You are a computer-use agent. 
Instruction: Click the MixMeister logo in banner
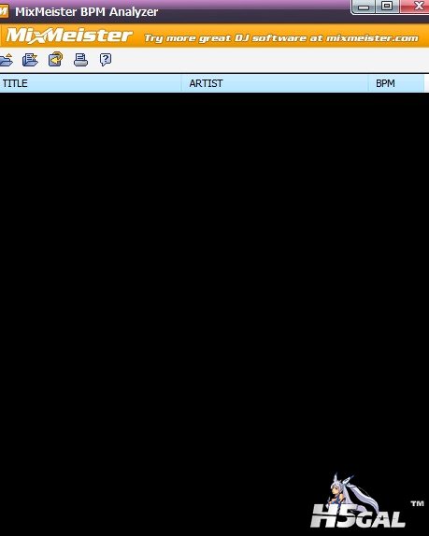pyautogui.click(x=68, y=36)
